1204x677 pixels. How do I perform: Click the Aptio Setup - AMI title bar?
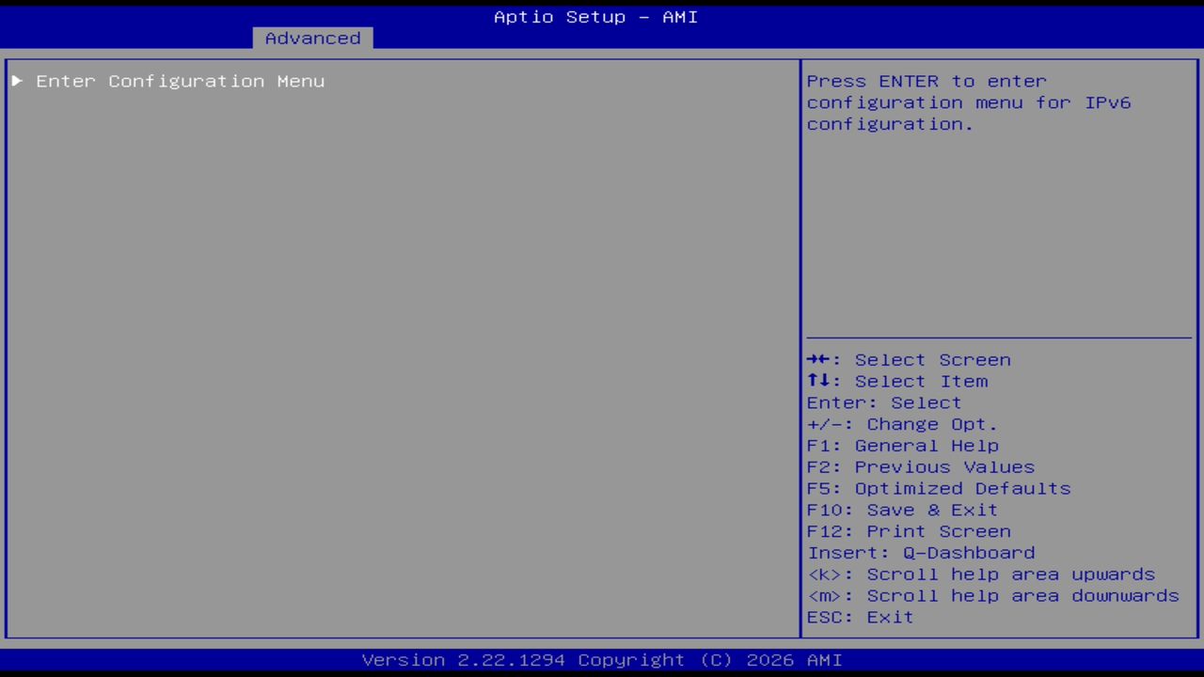(595, 16)
